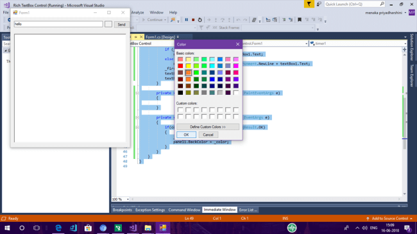Viewport: 417px width, 234px height.
Task: Pause debugging with the Break All icon
Action: [x=187, y=20]
